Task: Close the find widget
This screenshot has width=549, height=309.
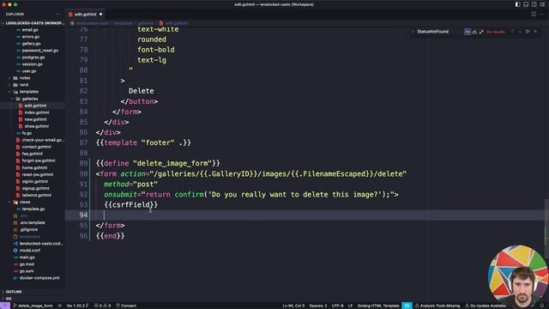Action: click(535, 32)
